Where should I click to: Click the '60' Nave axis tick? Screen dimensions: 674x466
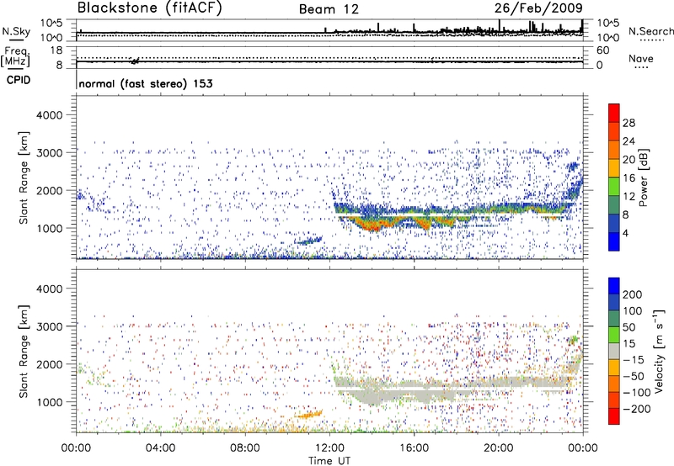point(603,50)
